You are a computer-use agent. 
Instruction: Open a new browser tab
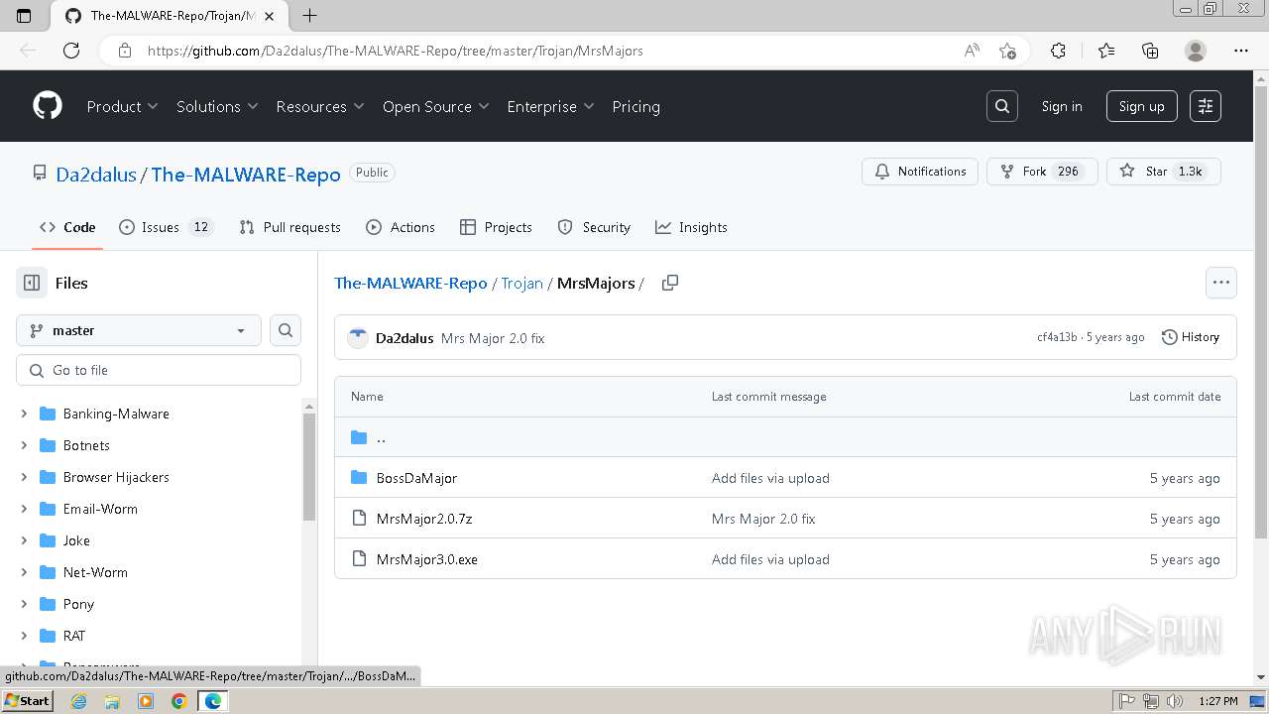309,16
